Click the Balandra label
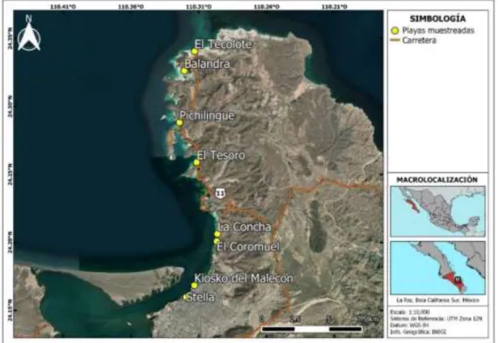The image size is (498, 343). coord(207,64)
